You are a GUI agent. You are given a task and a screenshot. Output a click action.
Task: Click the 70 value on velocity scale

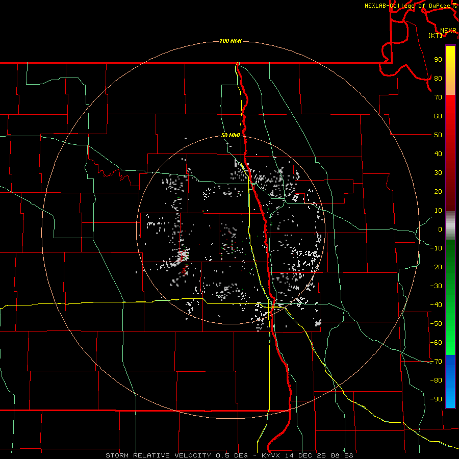[438, 97]
